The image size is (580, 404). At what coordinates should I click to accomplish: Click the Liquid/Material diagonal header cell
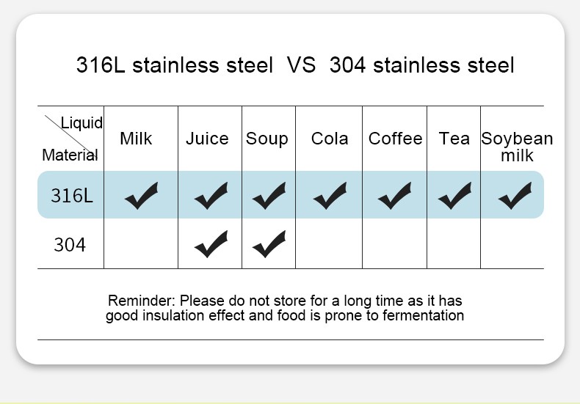pyautogui.click(x=70, y=139)
